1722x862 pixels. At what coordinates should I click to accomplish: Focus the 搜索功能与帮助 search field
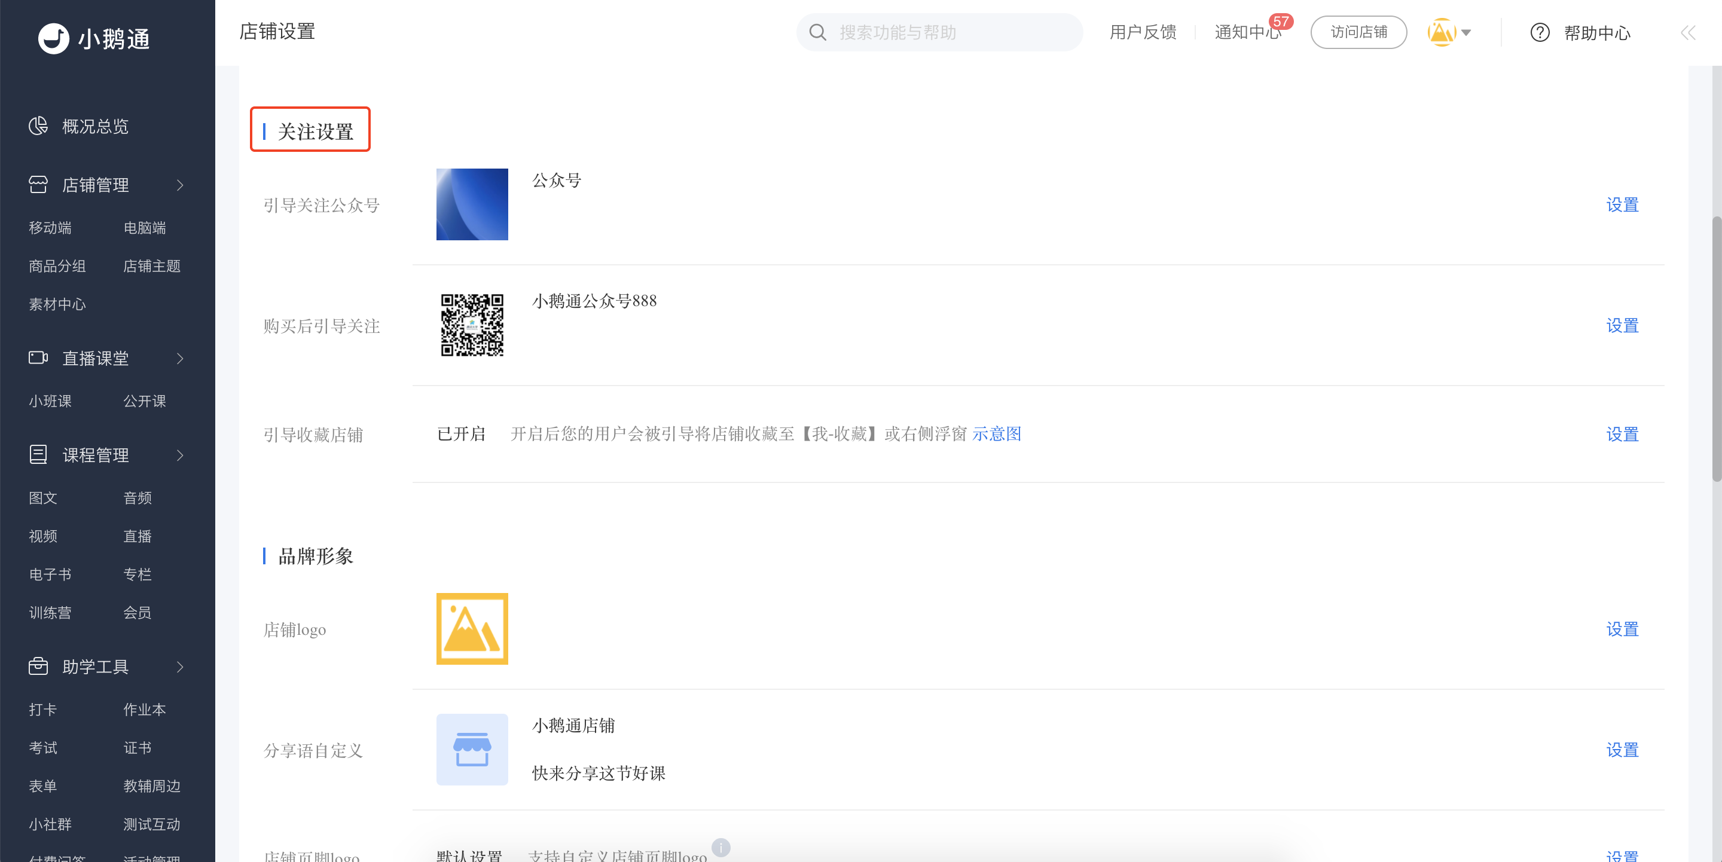coord(939,32)
